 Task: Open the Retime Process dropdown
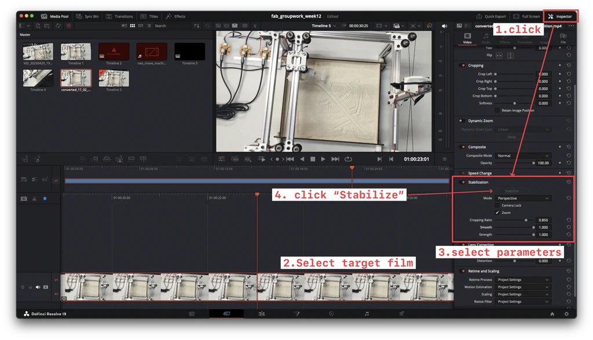pos(523,279)
